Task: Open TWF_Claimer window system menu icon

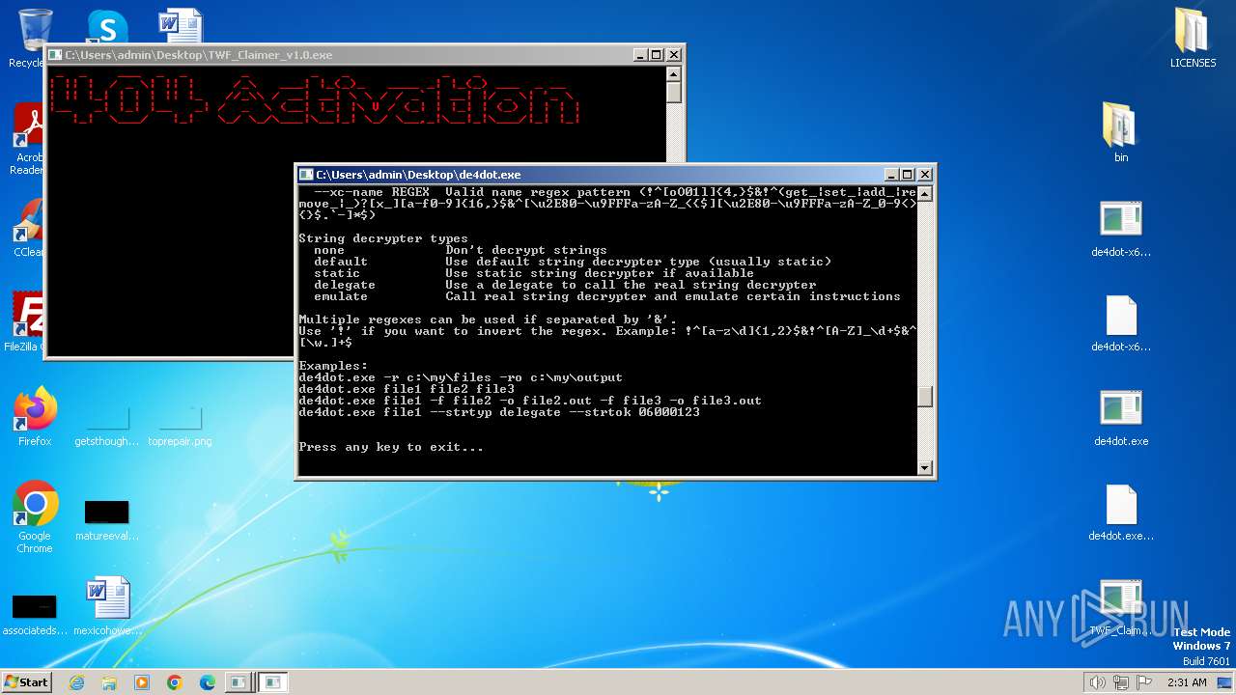Action: coord(55,55)
